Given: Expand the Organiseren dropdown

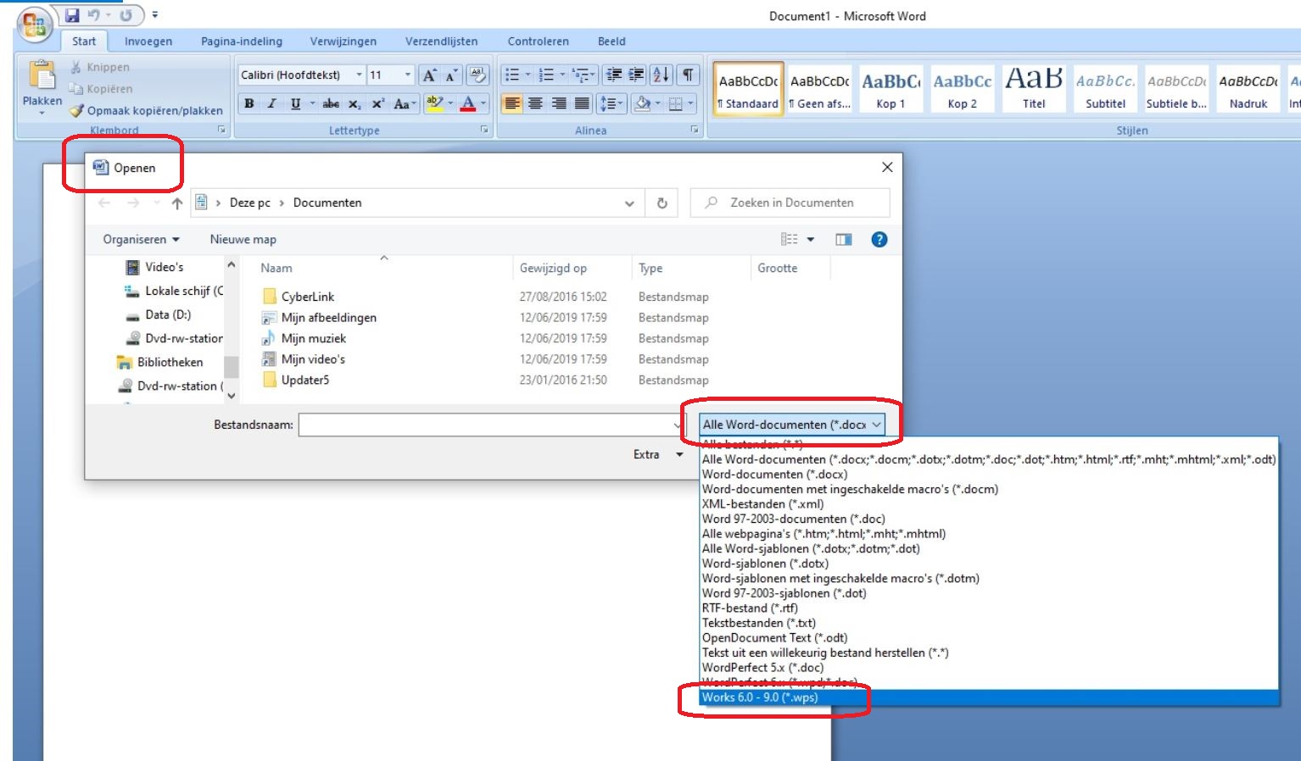Looking at the screenshot, I should tap(141, 239).
